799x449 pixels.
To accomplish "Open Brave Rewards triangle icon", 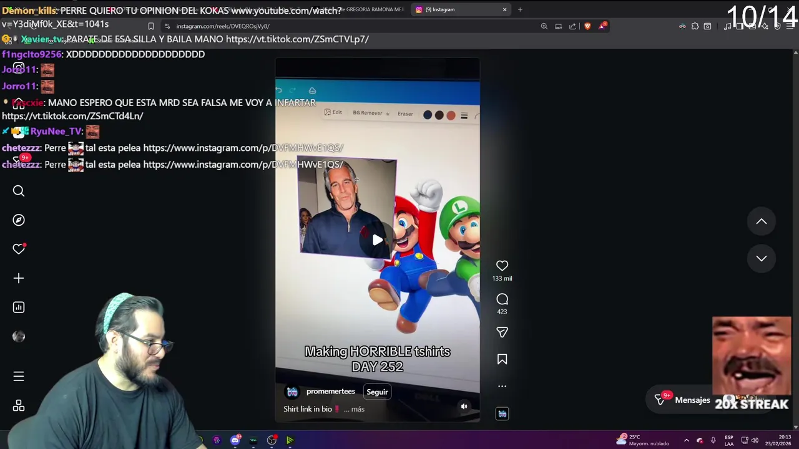I will point(602,26).
